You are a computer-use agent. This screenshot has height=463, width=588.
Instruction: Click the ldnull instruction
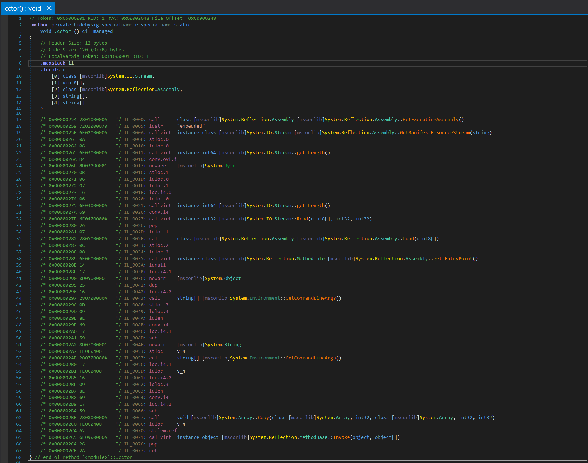[x=157, y=265]
